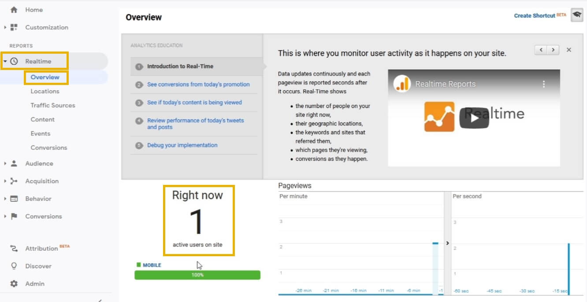Click the Behavior window icon
The height and width of the screenshot is (302, 587).
14,199
